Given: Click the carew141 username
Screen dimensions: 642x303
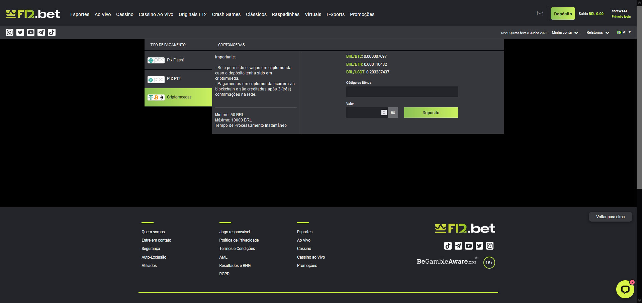Looking at the screenshot, I should pyautogui.click(x=619, y=11).
